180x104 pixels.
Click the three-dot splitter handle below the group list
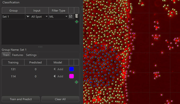click(x=40, y=47)
